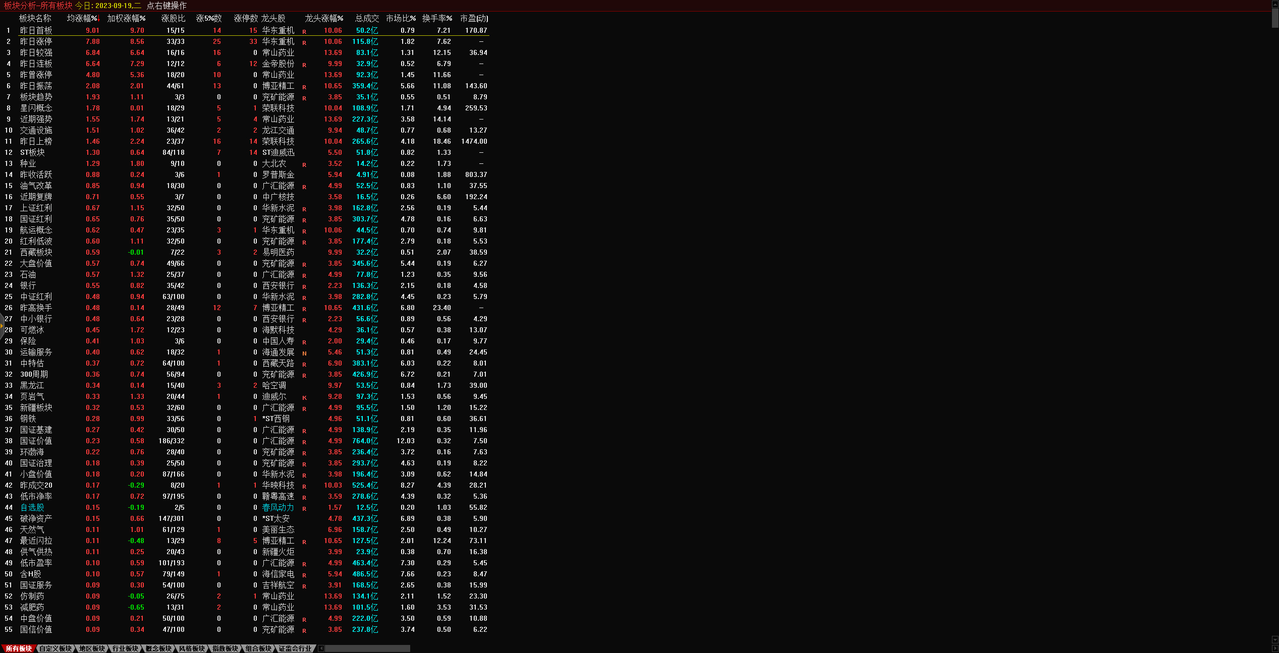This screenshot has height=653, width=1279.
Task: Click the R marker beside 华东重机 in row 1
Action: click(x=304, y=32)
